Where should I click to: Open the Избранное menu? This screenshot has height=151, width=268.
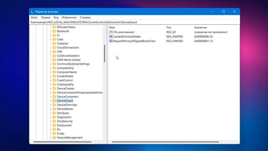pyautogui.click(x=69, y=18)
